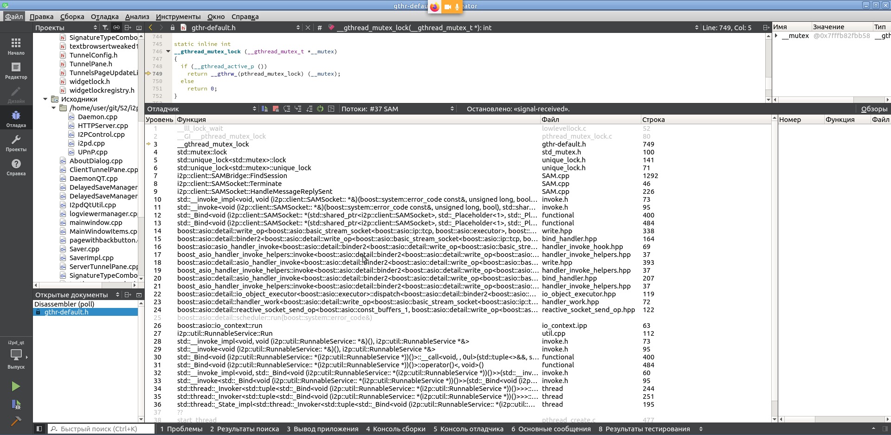Start debugging with the bug-run icon
The height and width of the screenshot is (435, 891).
pyautogui.click(x=16, y=404)
